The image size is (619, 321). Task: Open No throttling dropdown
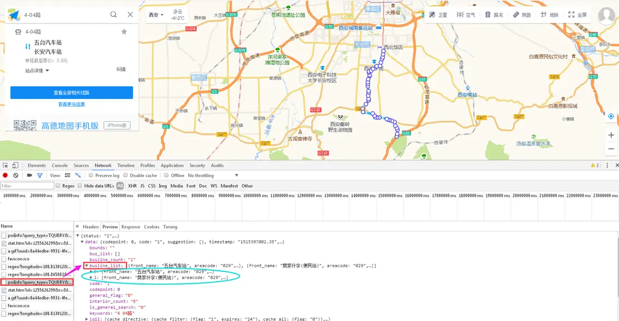[213, 175]
